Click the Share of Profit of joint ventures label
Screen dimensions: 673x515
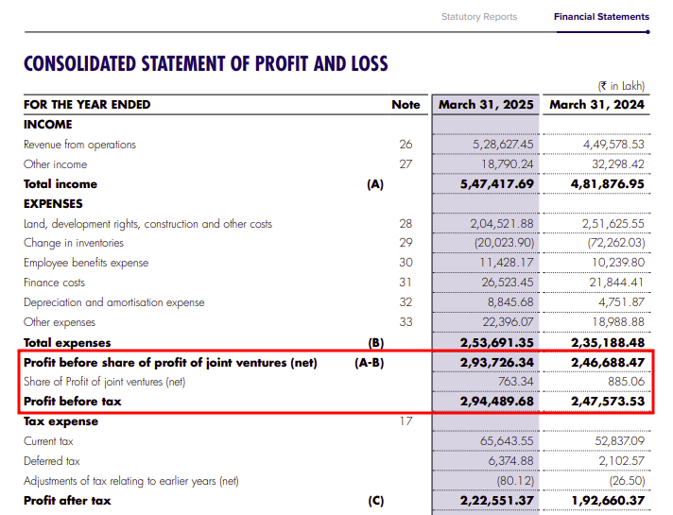[104, 382]
